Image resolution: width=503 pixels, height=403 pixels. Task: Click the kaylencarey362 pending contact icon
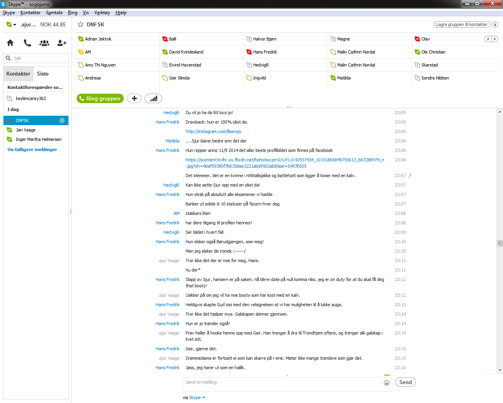9,98
